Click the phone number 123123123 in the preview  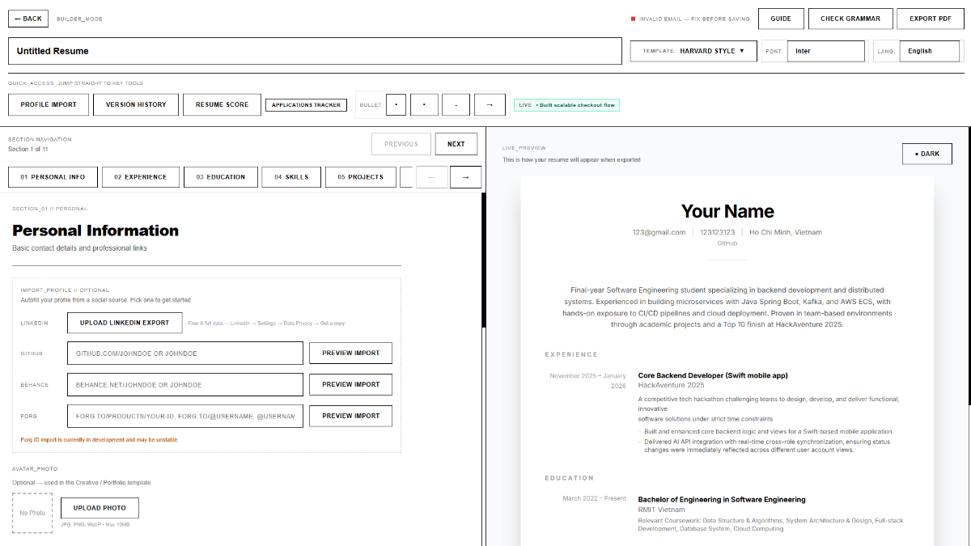718,232
